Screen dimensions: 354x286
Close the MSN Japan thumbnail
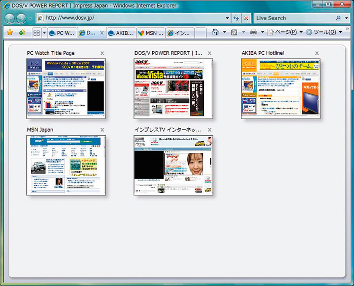[x=102, y=130]
